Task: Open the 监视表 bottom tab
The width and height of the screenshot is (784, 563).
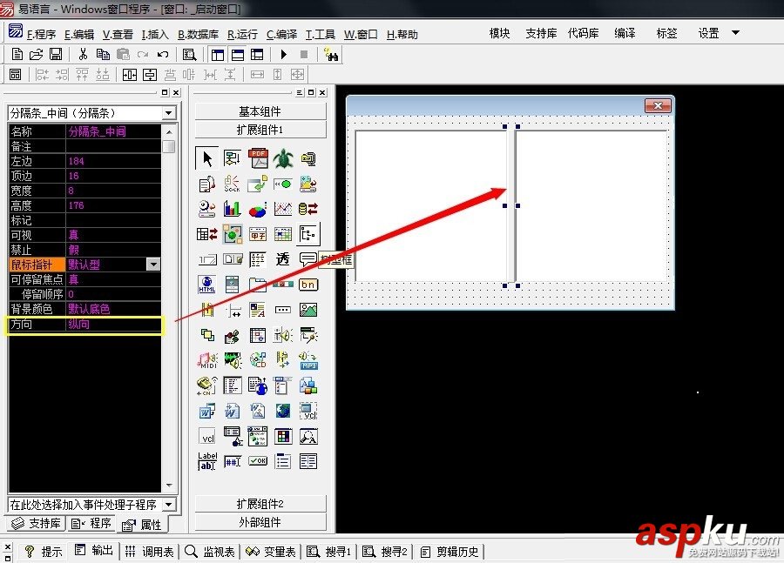Action: pyautogui.click(x=210, y=552)
